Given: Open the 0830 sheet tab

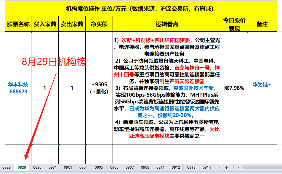Looking at the screenshot, I should (x=37, y=168).
